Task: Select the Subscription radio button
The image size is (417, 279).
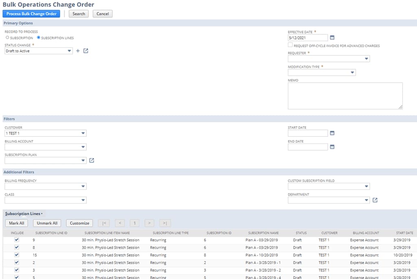Action: coord(7,37)
